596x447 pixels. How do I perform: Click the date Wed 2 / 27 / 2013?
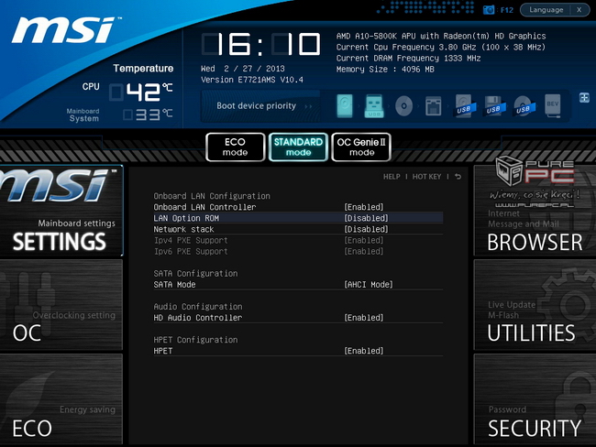click(x=242, y=69)
